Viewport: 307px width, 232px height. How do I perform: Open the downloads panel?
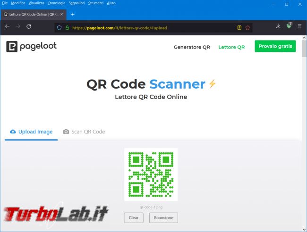point(278,26)
